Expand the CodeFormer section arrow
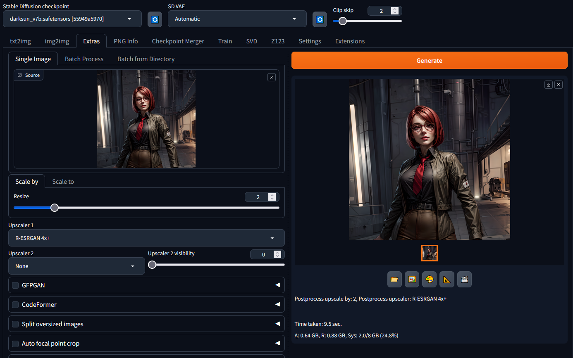Viewport: 573px width, 358px height. (x=277, y=305)
